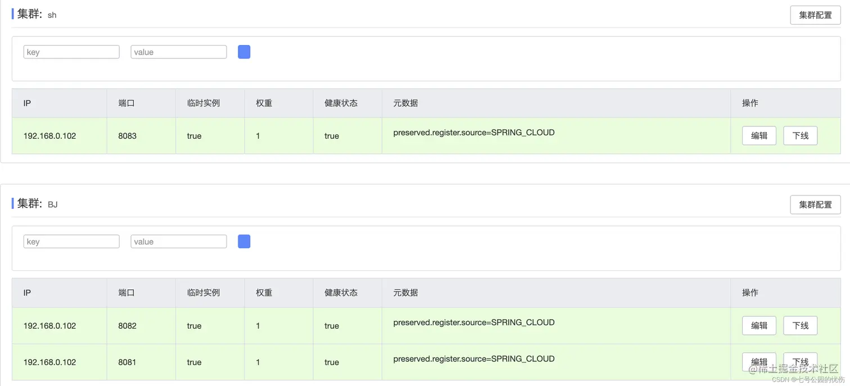Click the blue filter button in sh cluster
This screenshot has height=386, width=850.
(244, 52)
